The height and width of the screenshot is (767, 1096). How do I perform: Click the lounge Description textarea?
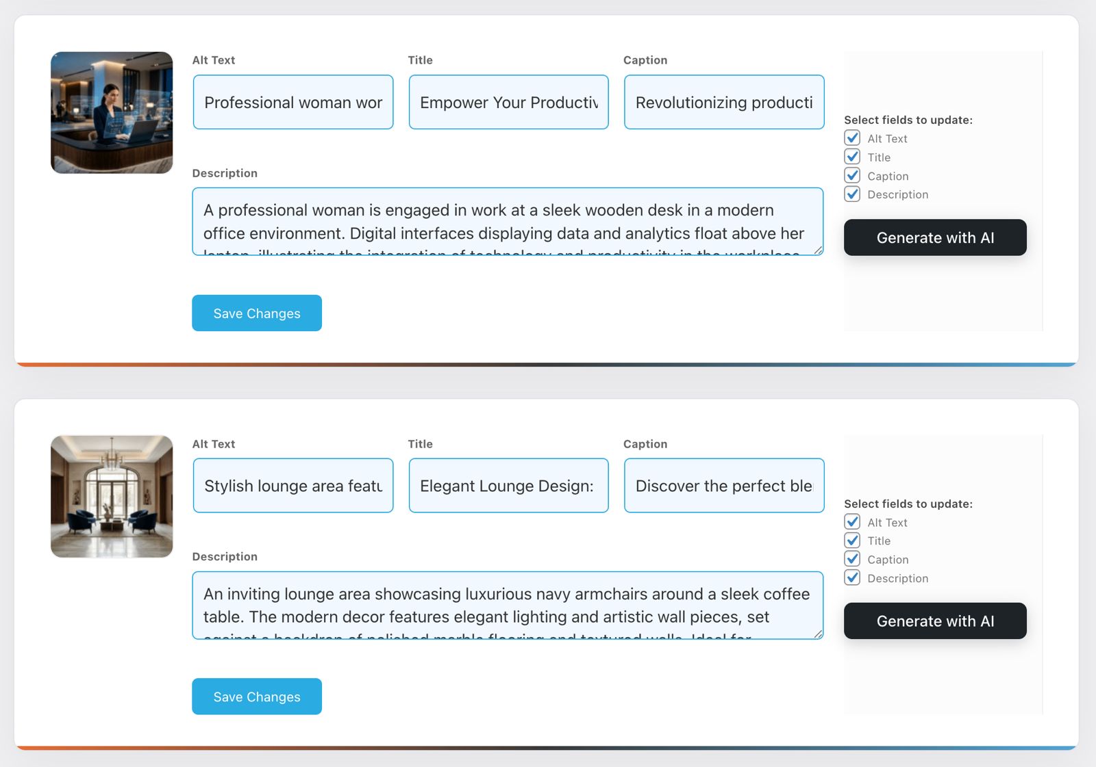507,606
